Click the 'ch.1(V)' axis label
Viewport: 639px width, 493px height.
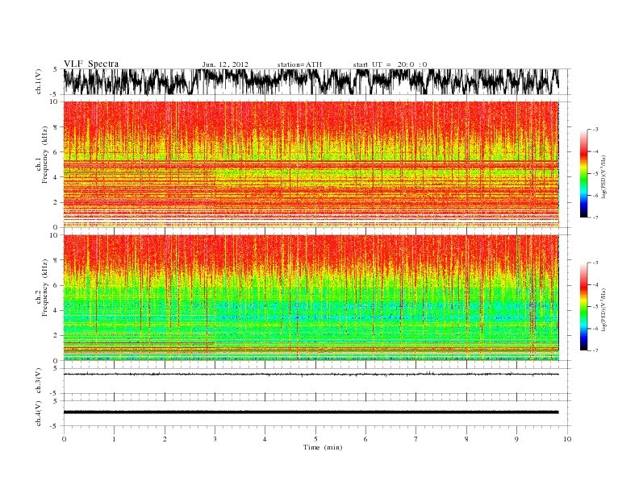pyautogui.click(x=39, y=81)
